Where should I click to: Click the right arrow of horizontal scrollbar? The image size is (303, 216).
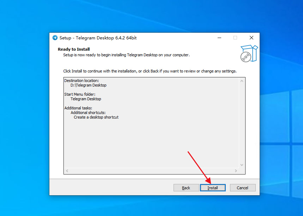pos(236,171)
